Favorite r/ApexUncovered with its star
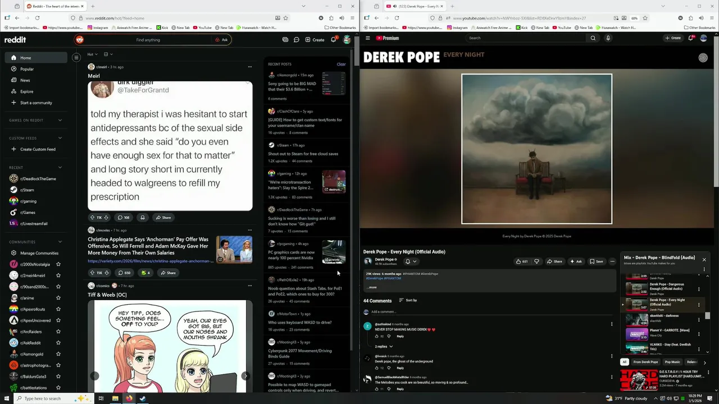 pos(58,320)
